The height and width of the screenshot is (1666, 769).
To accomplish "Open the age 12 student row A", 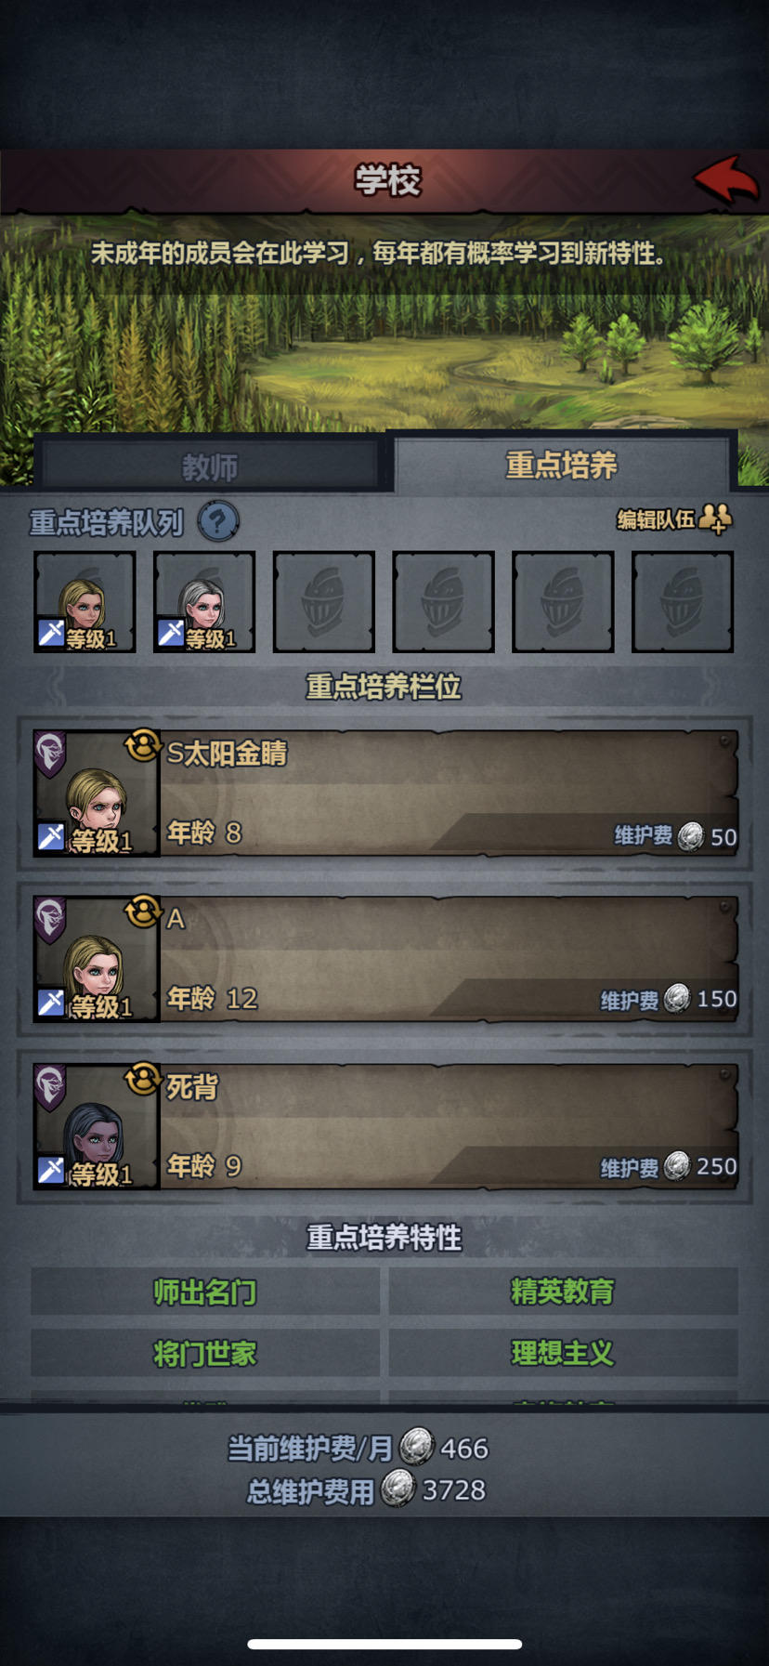I will tap(385, 960).
